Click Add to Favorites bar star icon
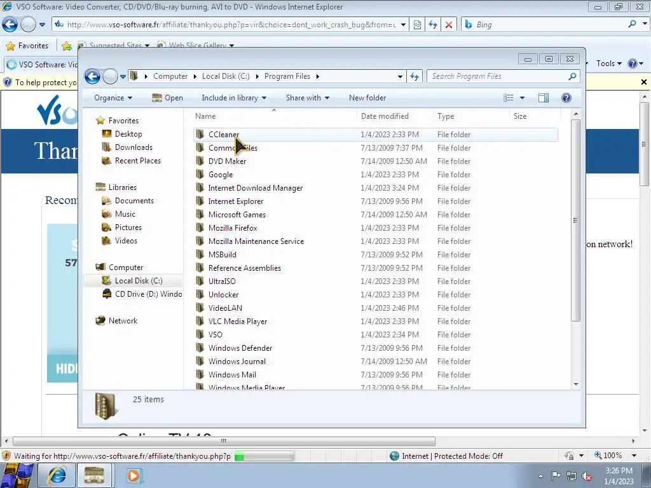 [x=66, y=46]
